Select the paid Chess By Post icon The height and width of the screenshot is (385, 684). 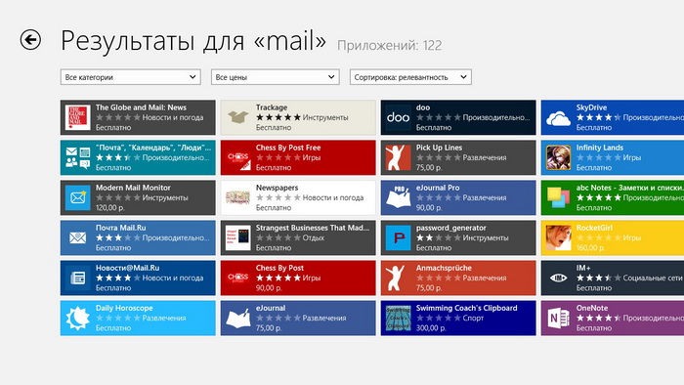237,278
